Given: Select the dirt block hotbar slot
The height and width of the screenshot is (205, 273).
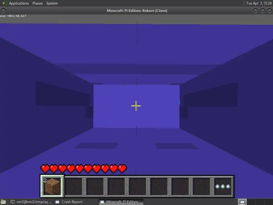Looking at the screenshot, I should tap(53, 186).
